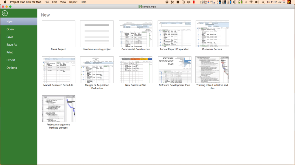Image resolution: width=295 pixels, height=165 pixels.
Task: Choose the Training rollout initiative template thumbnail
Action: [212, 70]
